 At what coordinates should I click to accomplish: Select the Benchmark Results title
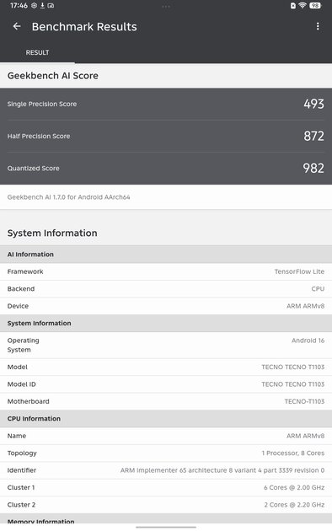click(84, 27)
